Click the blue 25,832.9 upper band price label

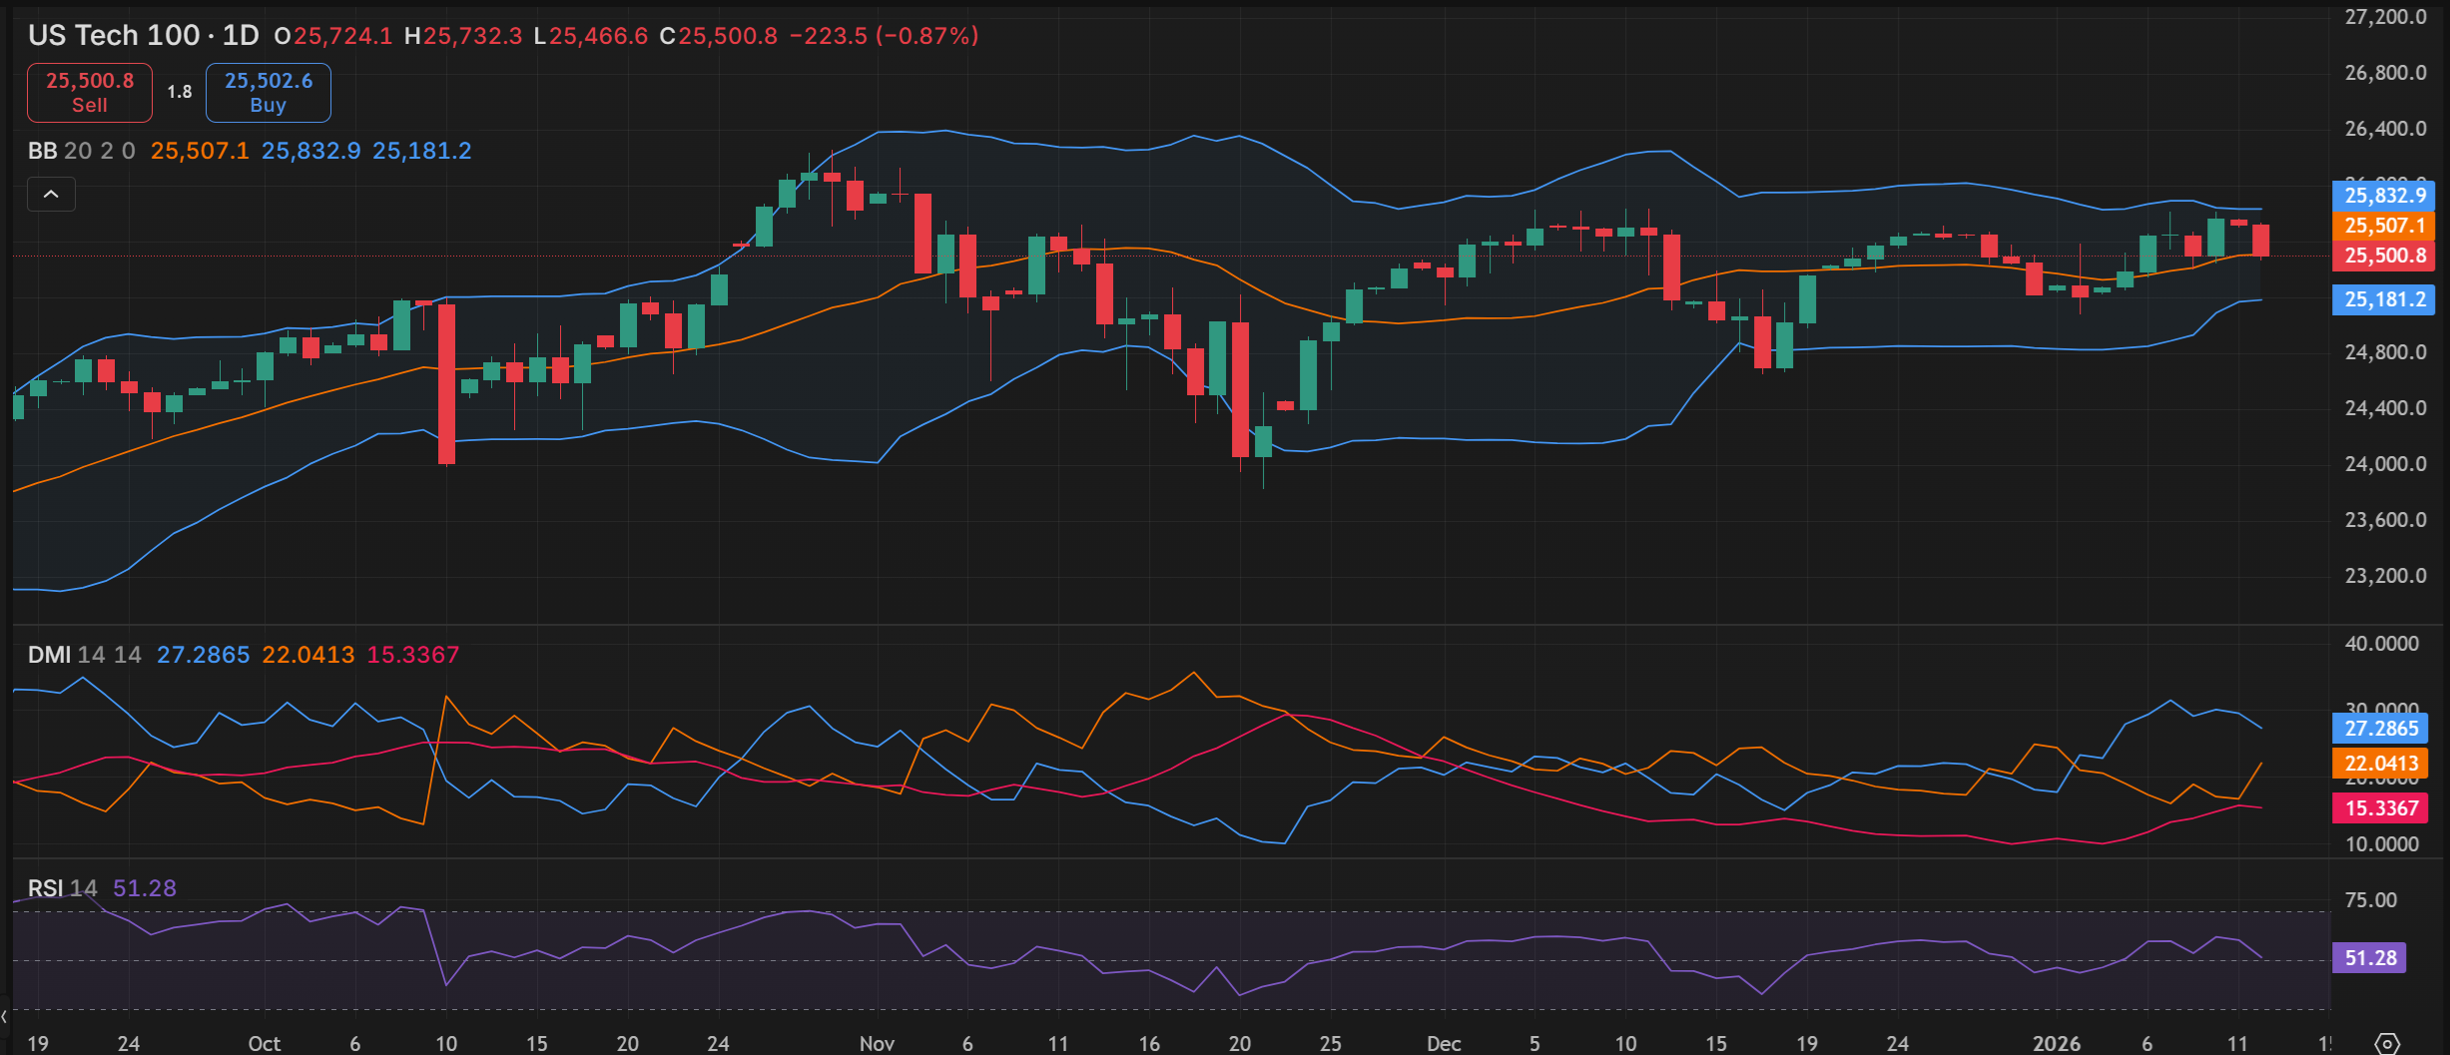[x=2383, y=196]
